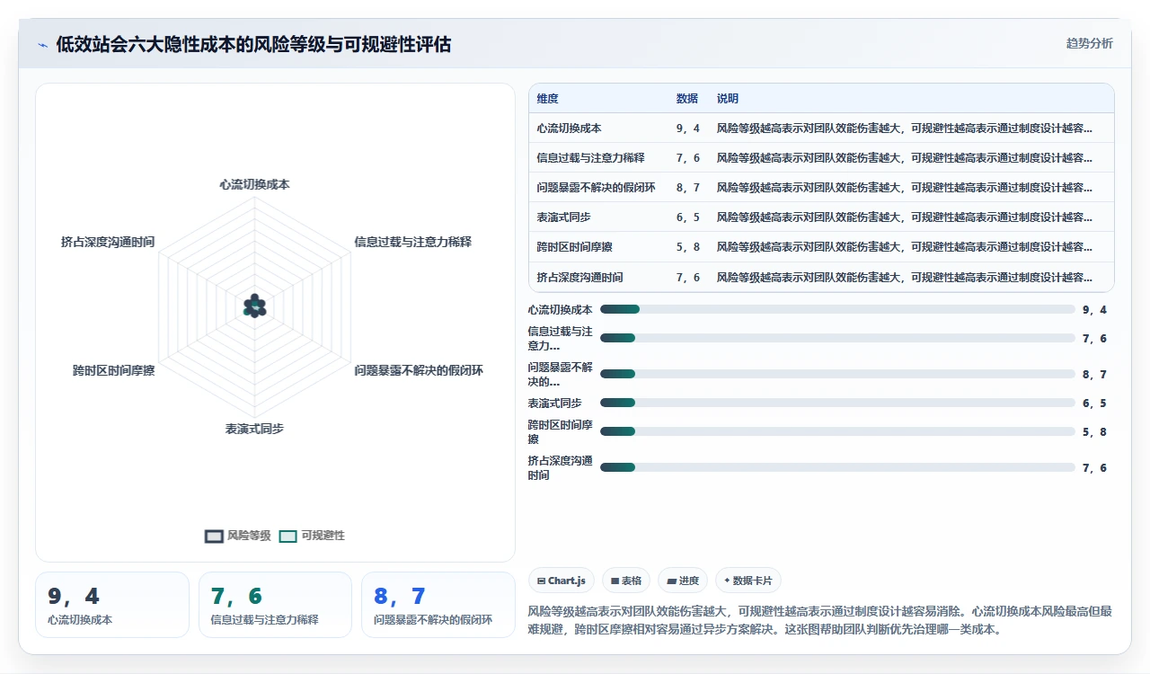Click the 6，5 value beside the progress bar
The width and height of the screenshot is (1150, 674).
coord(1094,403)
